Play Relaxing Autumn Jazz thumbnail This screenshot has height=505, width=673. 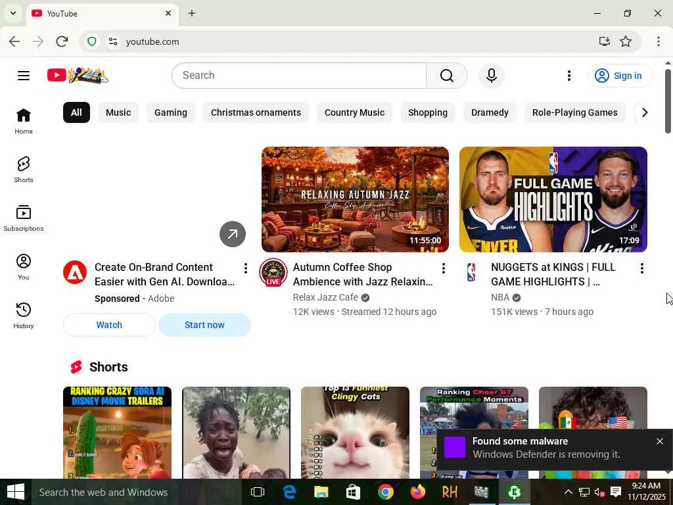click(355, 199)
